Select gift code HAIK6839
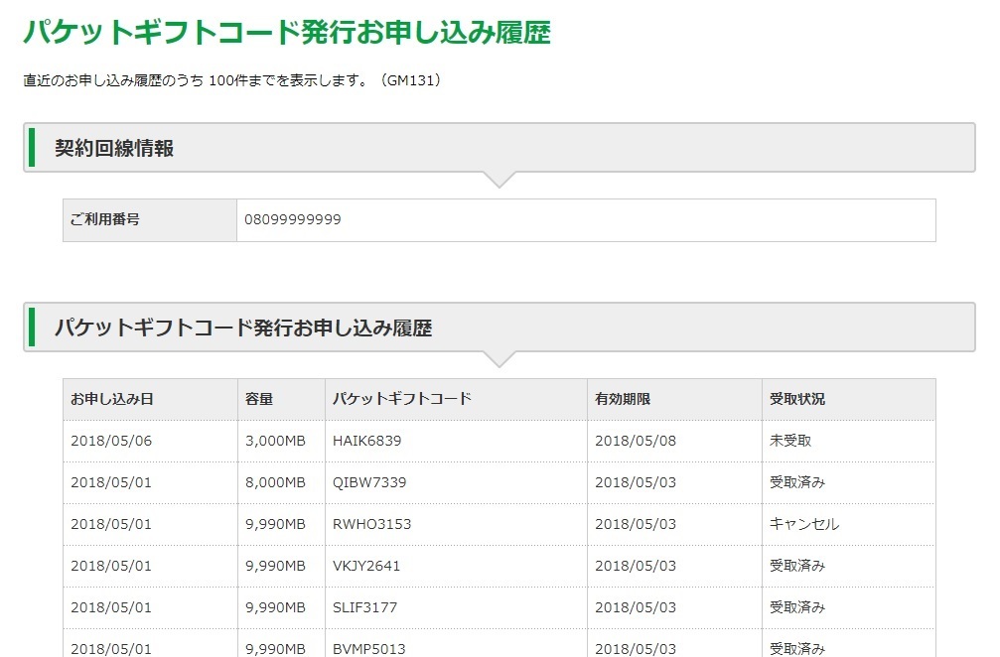Viewport: 1000px width, 657px height. [367, 441]
